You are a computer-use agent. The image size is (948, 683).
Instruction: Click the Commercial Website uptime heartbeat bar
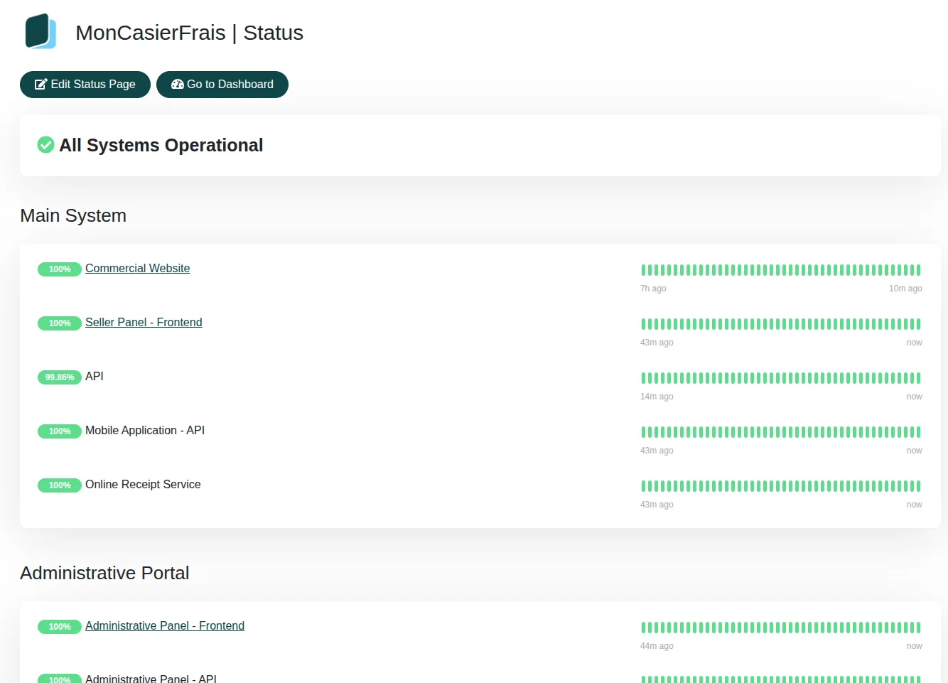pyautogui.click(x=781, y=270)
